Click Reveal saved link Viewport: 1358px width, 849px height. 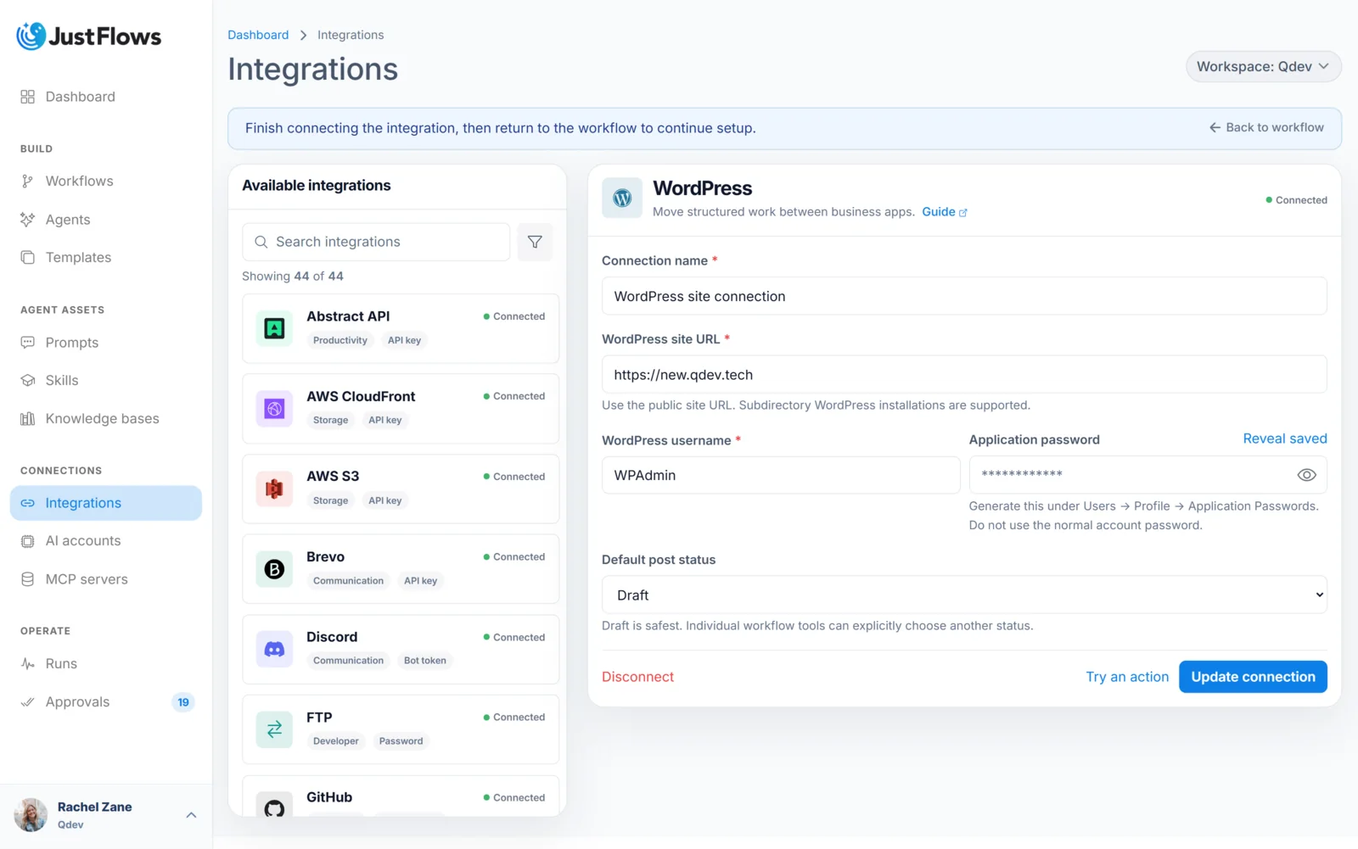1285,438
